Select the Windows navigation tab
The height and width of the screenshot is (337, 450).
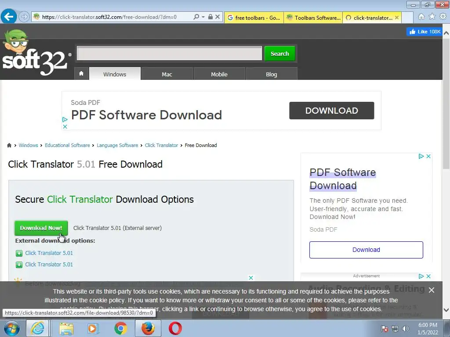tap(115, 74)
